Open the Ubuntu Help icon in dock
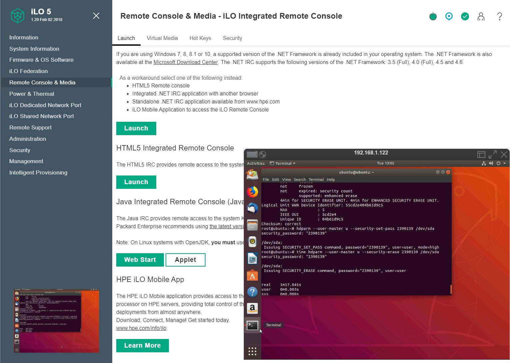Viewport: 510px width, 363px height. [252, 292]
